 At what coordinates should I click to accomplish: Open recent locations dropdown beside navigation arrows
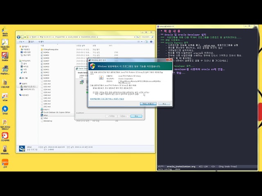(25, 37)
